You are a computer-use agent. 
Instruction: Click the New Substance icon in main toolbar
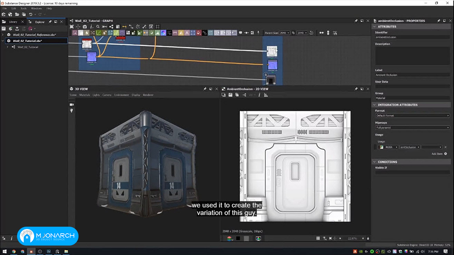click(3, 15)
